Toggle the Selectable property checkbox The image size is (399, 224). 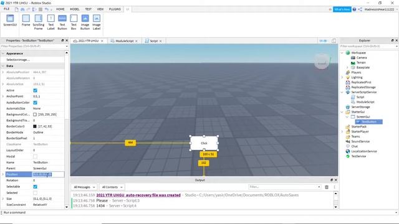tap(35, 187)
